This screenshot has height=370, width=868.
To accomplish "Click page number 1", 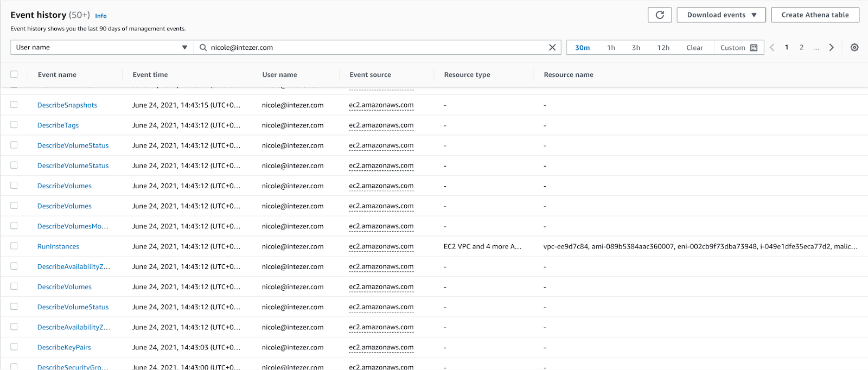I will click(787, 47).
